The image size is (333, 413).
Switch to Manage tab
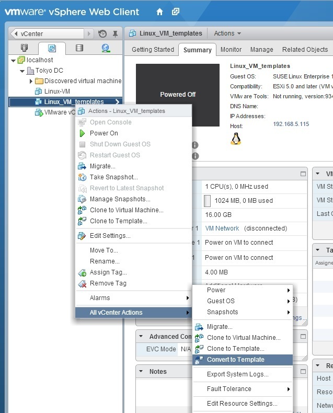[x=261, y=50]
